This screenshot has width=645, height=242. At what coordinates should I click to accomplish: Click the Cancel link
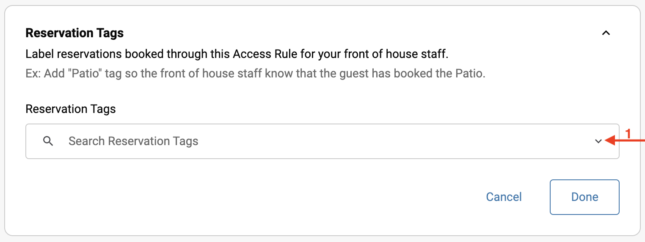click(x=504, y=197)
